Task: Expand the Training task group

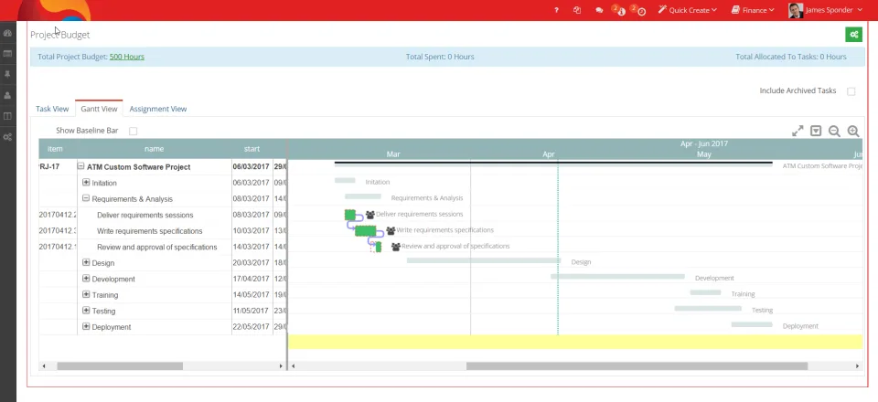Action: coord(86,294)
